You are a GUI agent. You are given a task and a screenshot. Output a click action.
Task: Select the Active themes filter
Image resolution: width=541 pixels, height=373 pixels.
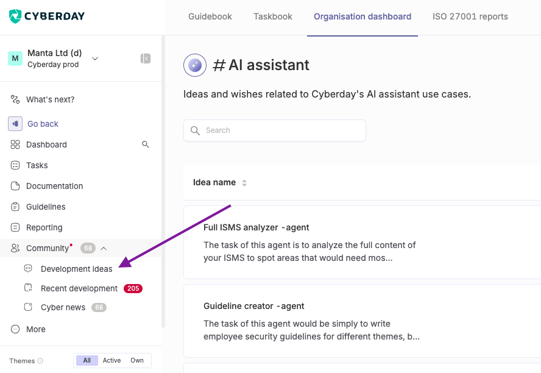(111, 360)
